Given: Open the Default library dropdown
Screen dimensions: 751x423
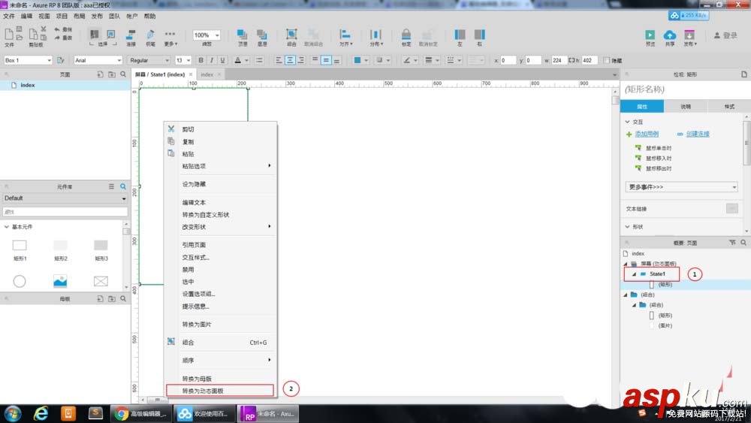Looking at the screenshot, I should click(x=65, y=198).
